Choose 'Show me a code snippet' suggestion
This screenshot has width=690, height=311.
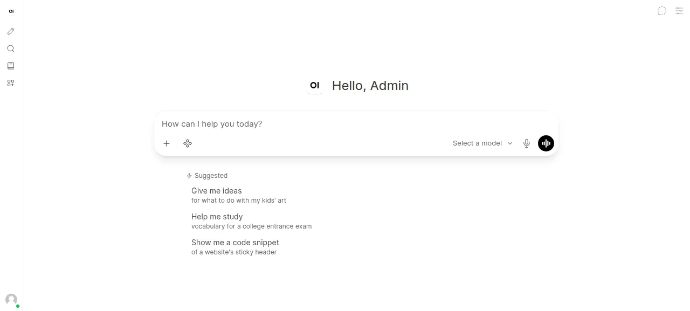235,247
